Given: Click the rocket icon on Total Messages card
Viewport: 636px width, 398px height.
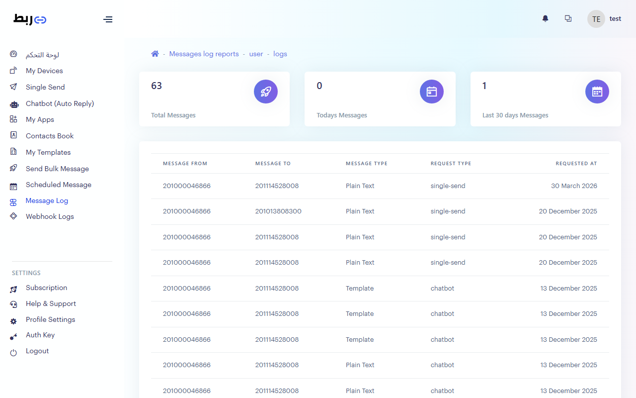Looking at the screenshot, I should click(x=266, y=92).
